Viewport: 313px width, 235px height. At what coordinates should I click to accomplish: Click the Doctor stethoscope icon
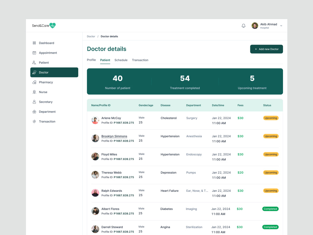pos(34,72)
